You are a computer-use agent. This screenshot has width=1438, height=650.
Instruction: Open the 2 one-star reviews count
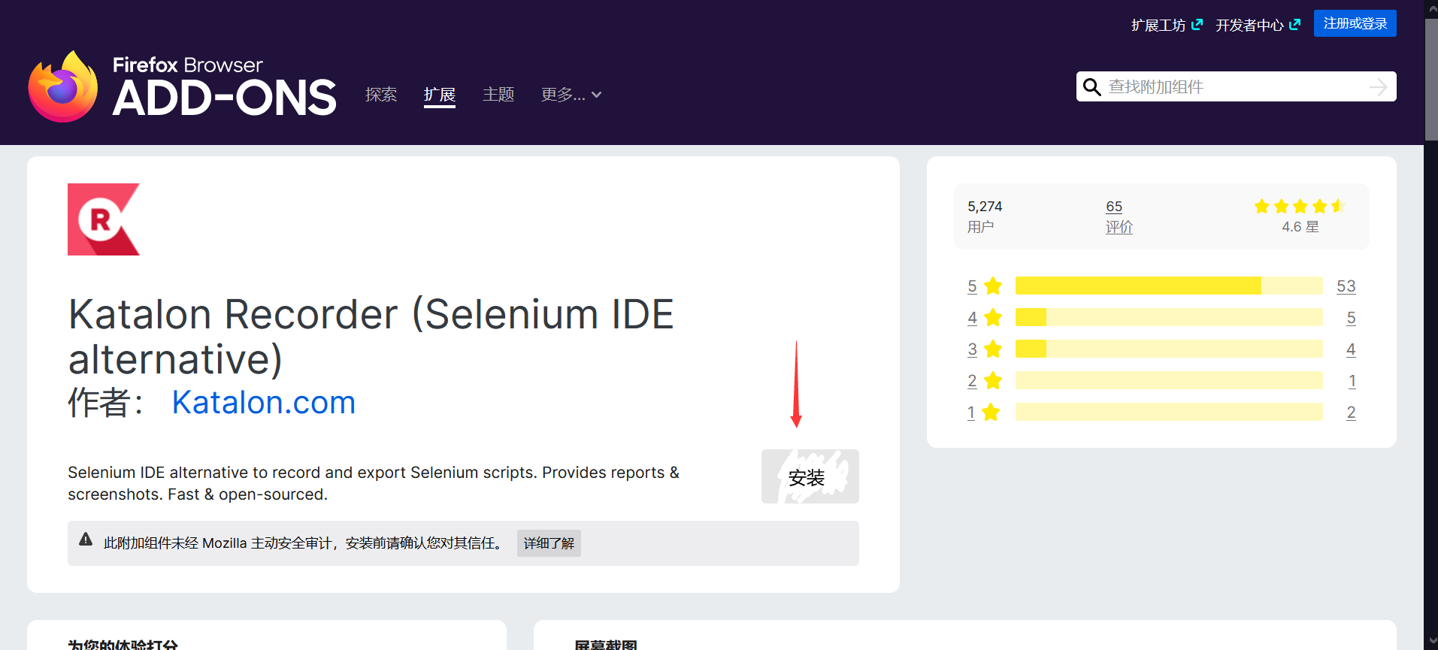tap(1351, 413)
